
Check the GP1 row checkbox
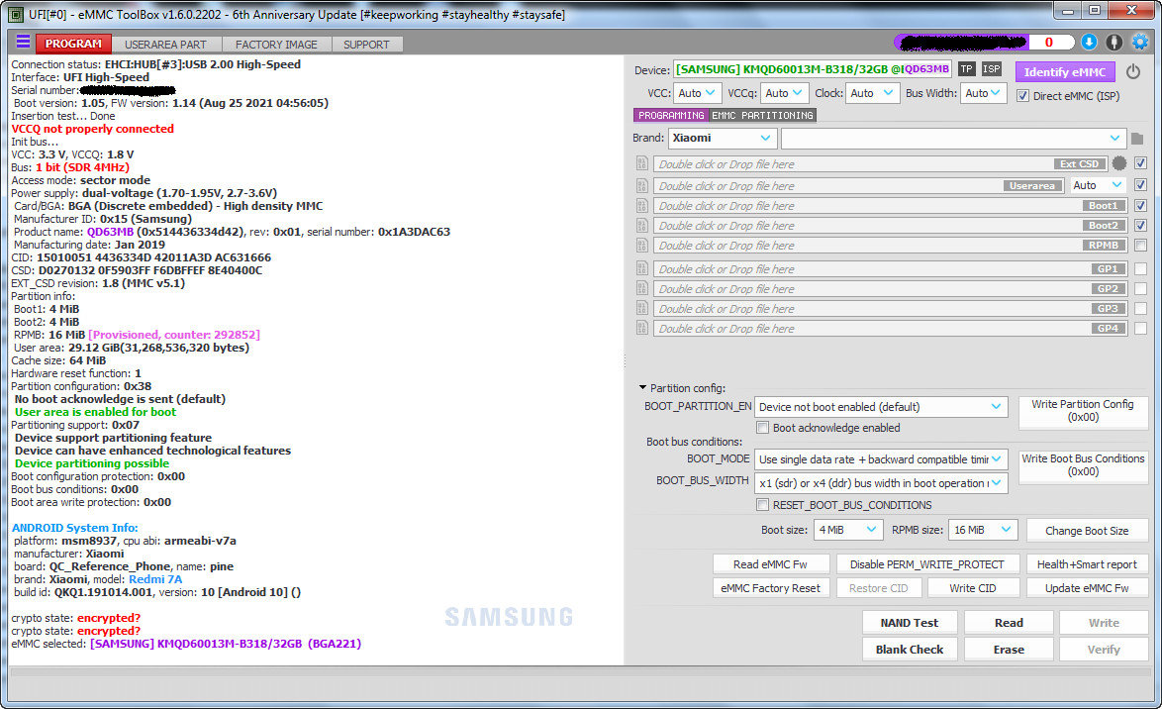(1140, 268)
